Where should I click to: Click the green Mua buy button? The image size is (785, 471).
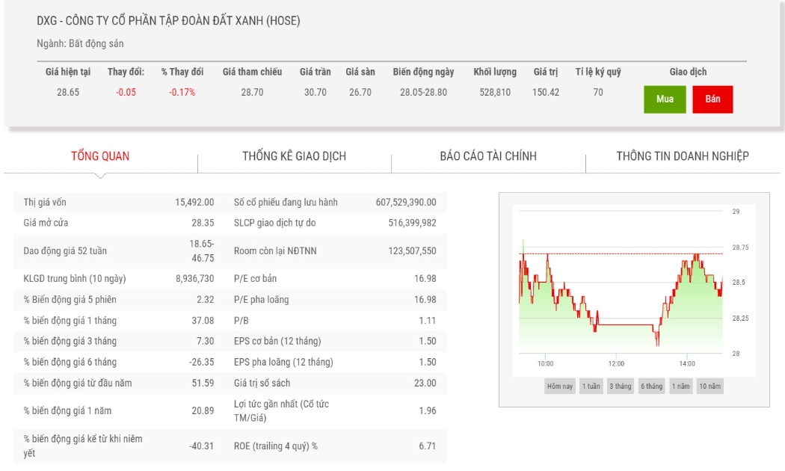665,99
